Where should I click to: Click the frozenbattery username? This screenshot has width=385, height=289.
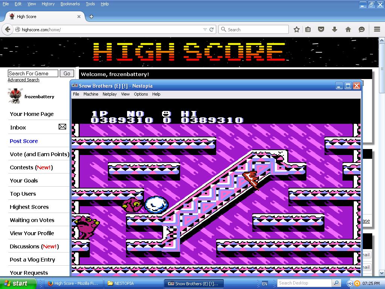point(39,97)
